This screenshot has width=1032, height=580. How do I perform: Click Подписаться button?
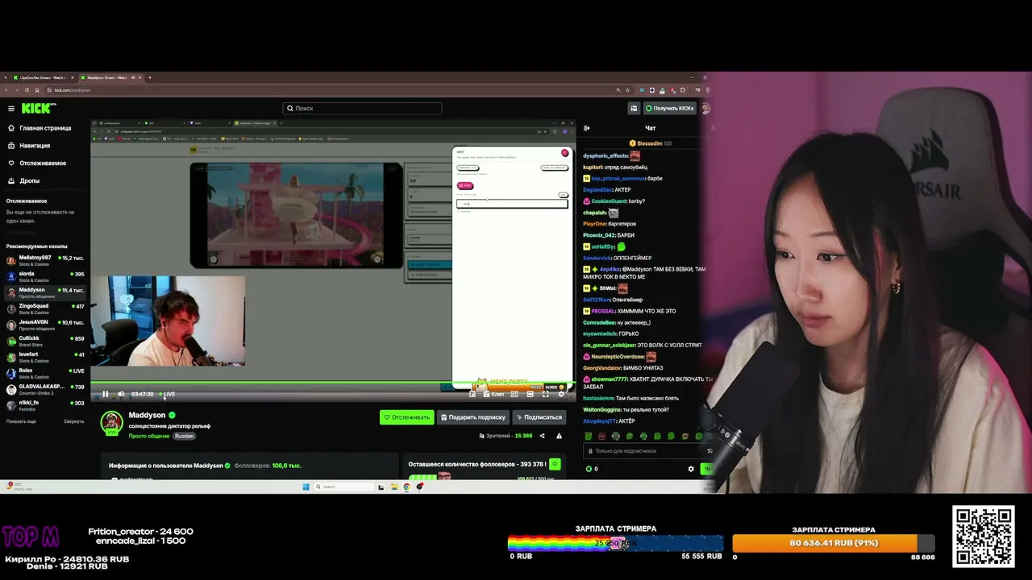[539, 417]
